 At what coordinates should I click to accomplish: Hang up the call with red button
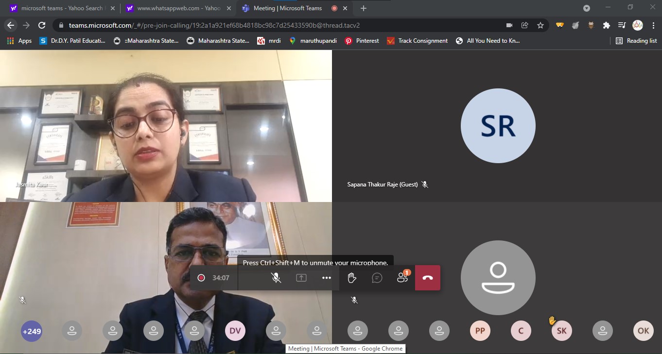coord(428,278)
